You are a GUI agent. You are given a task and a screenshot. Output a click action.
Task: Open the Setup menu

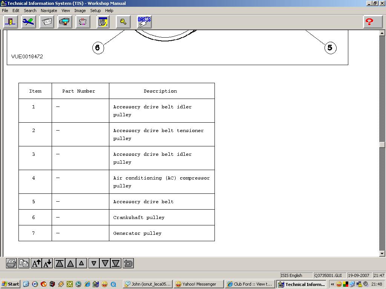click(95, 11)
